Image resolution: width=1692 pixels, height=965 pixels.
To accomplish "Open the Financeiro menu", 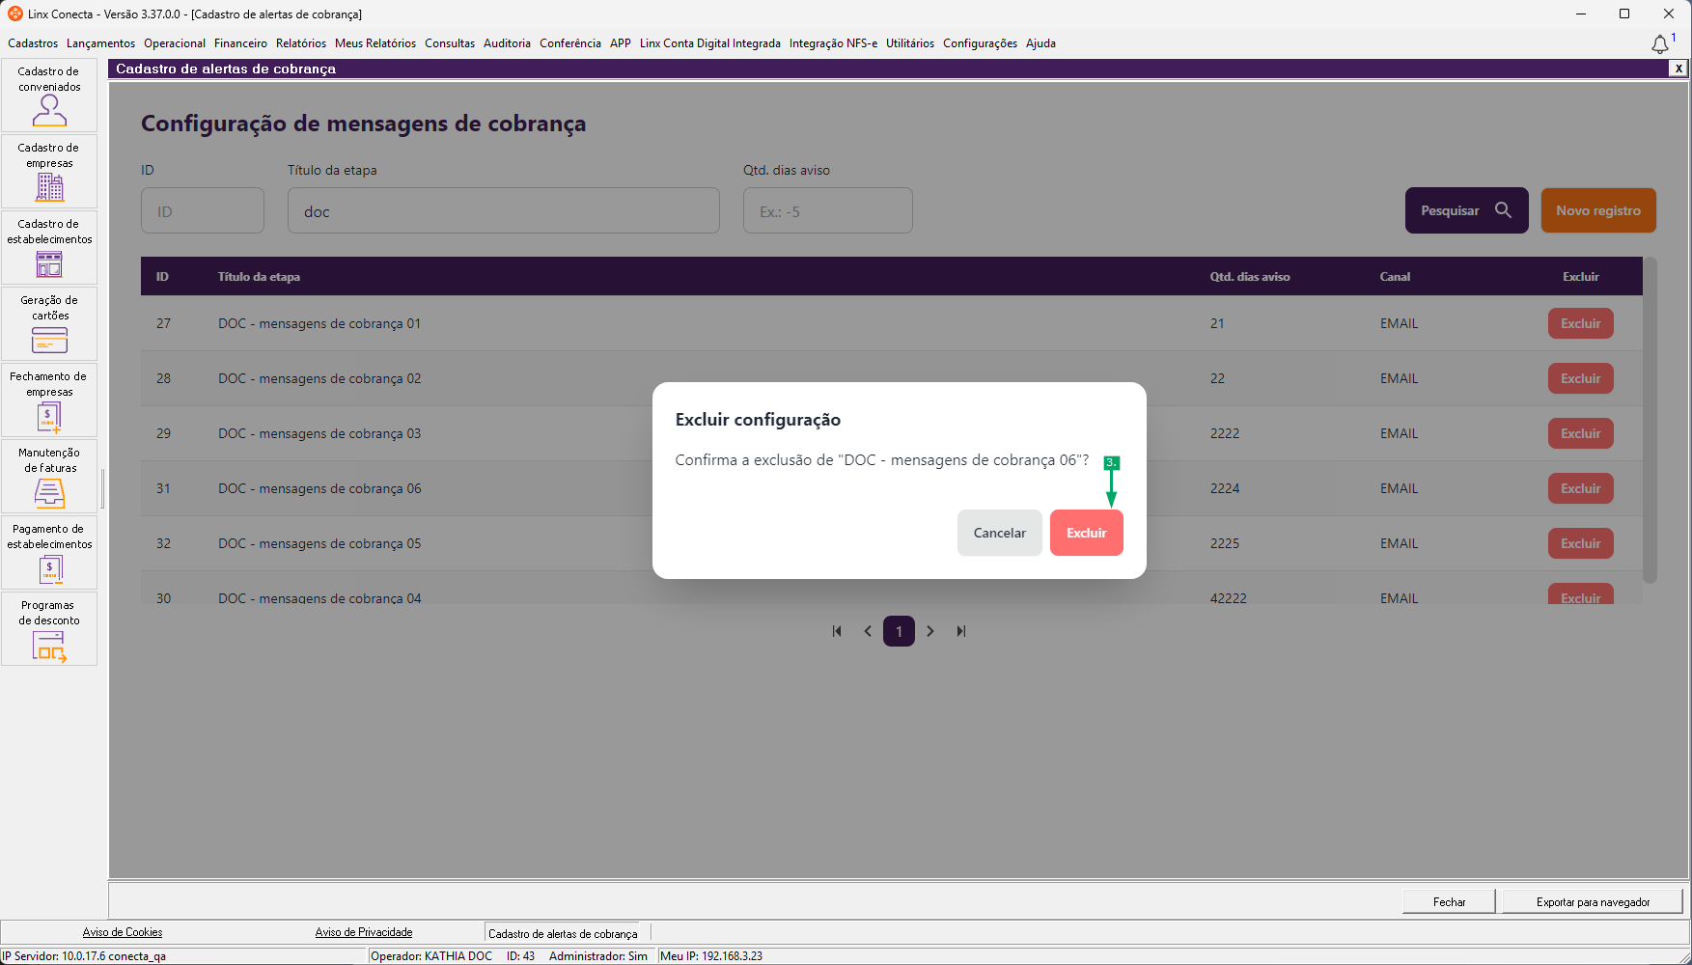I will [240, 43].
